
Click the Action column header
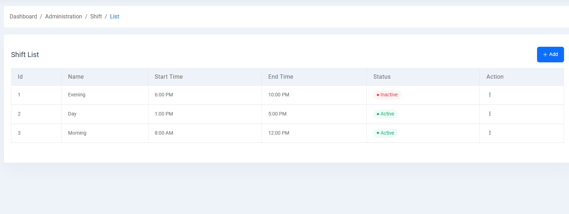[x=495, y=77]
